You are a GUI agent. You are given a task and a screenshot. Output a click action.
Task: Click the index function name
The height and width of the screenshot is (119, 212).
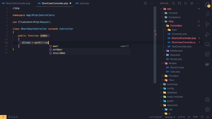pos(43,36)
